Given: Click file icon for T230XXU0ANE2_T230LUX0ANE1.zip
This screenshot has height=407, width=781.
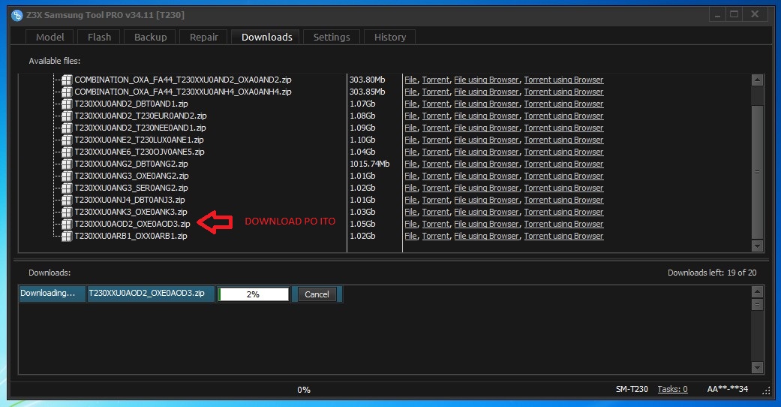Looking at the screenshot, I should pyautogui.click(x=67, y=140).
